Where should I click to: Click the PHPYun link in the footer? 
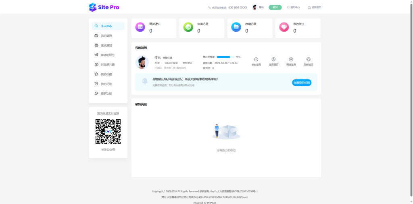(x=211, y=203)
